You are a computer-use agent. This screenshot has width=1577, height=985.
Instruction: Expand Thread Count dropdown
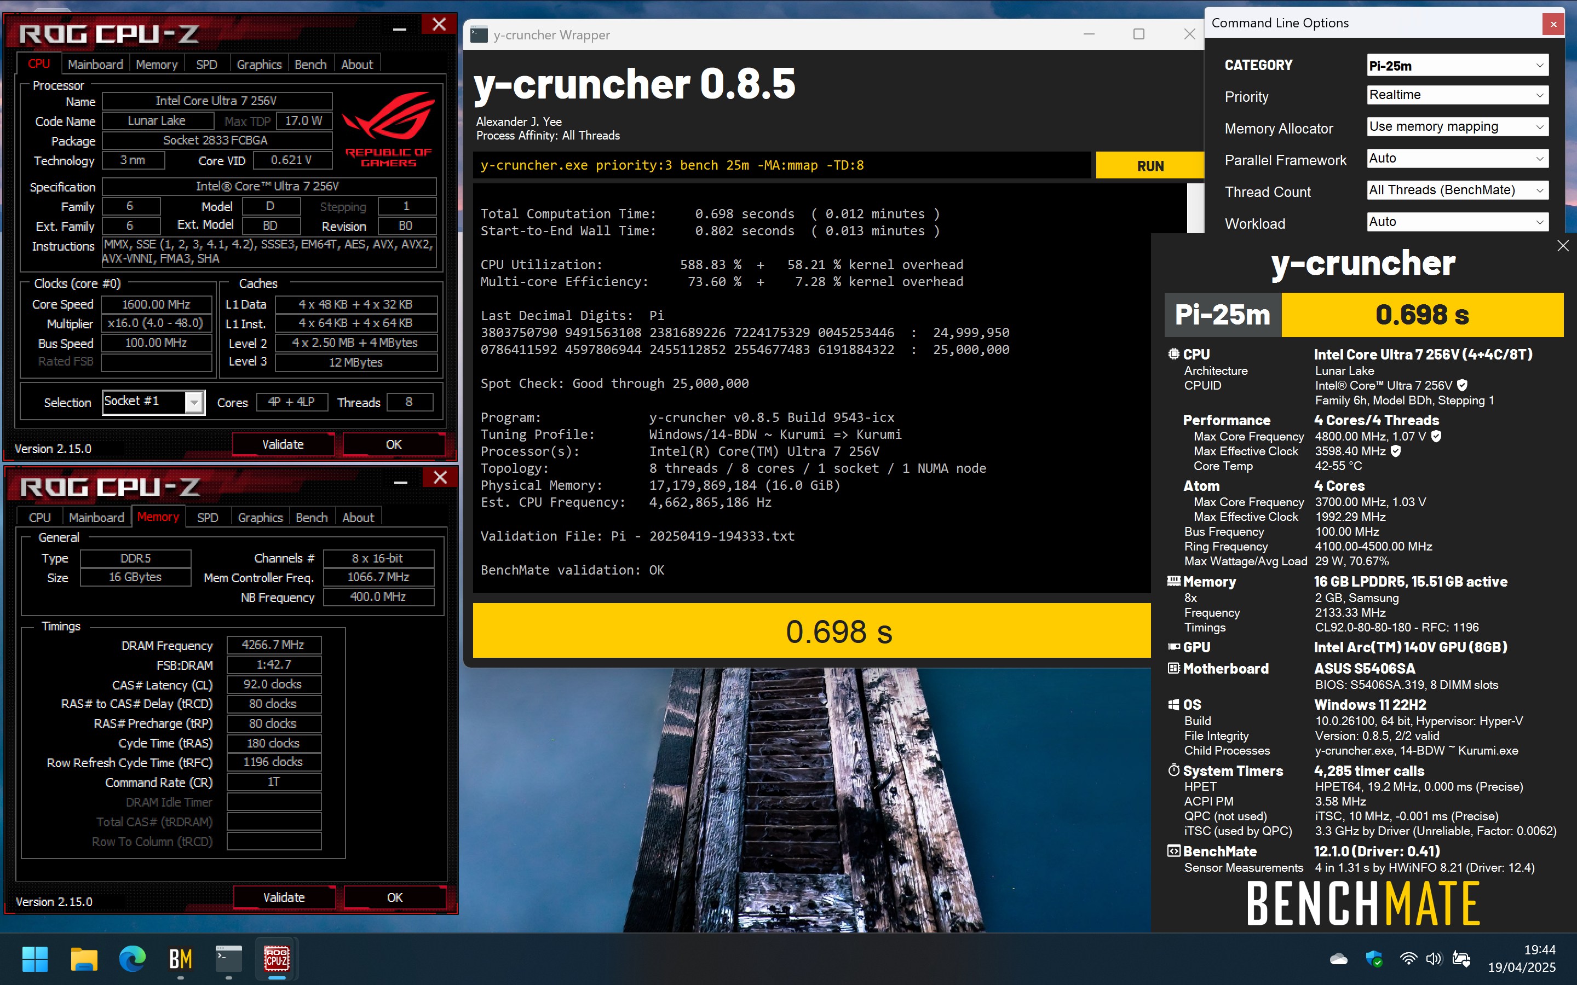(x=1457, y=190)
